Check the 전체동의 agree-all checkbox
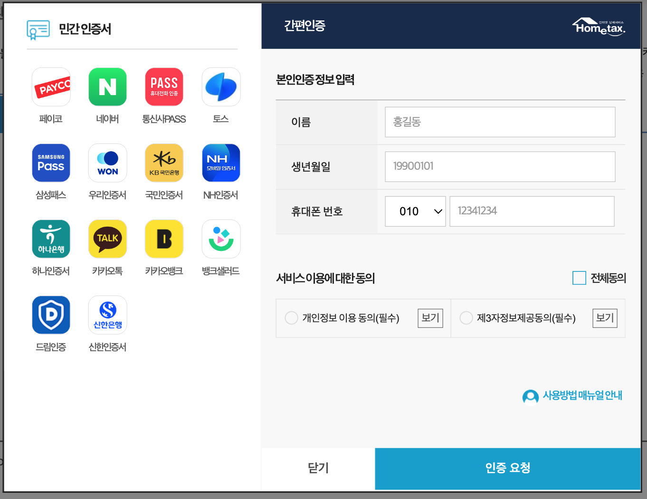 coord(579,278)
